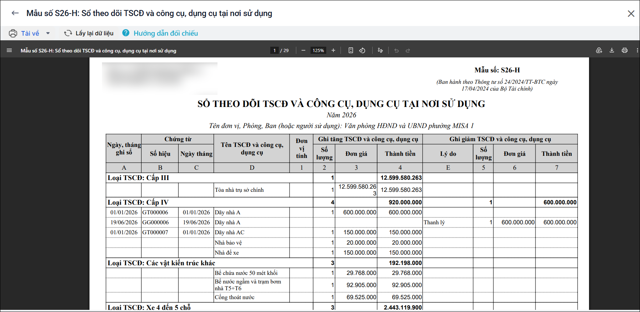
Task: Click the page number input field
Action: (274, 51)
